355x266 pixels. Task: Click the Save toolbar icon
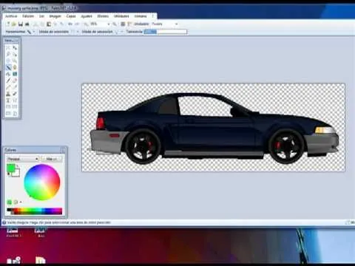pos(21,24)
